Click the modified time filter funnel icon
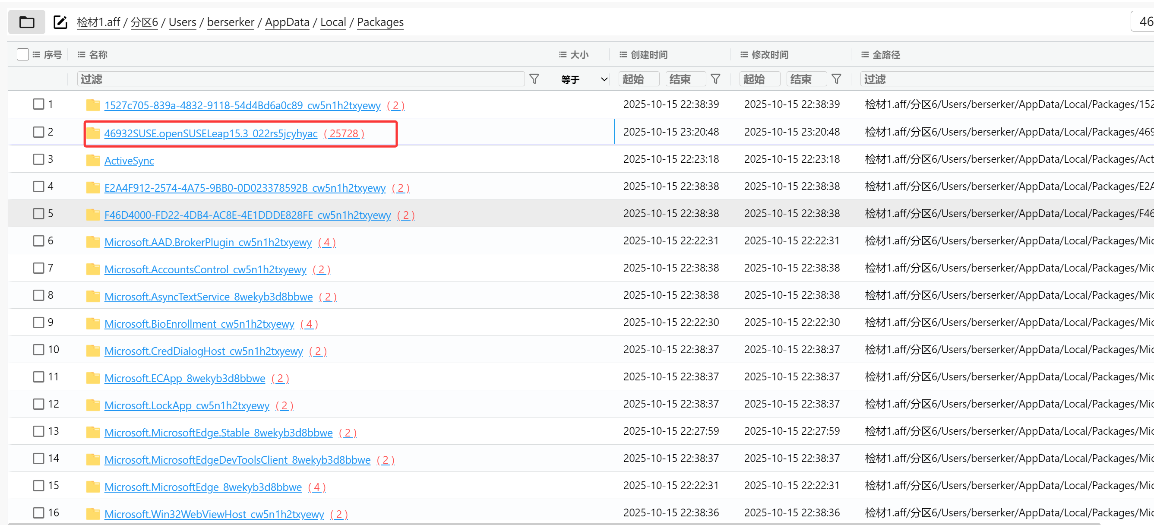The width and height of the screenshot is (1154, 525). (x=836, y=79)
